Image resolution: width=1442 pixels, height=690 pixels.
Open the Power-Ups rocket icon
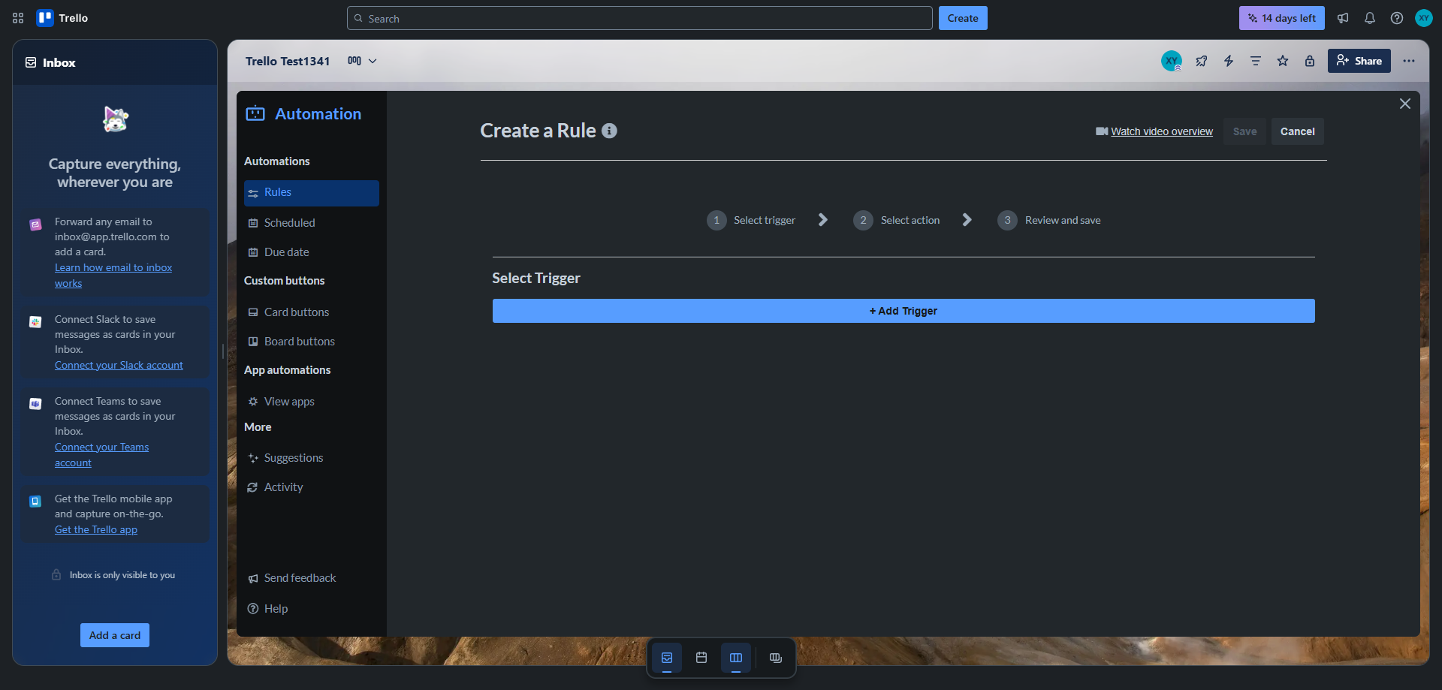(x=1202, y=61)
